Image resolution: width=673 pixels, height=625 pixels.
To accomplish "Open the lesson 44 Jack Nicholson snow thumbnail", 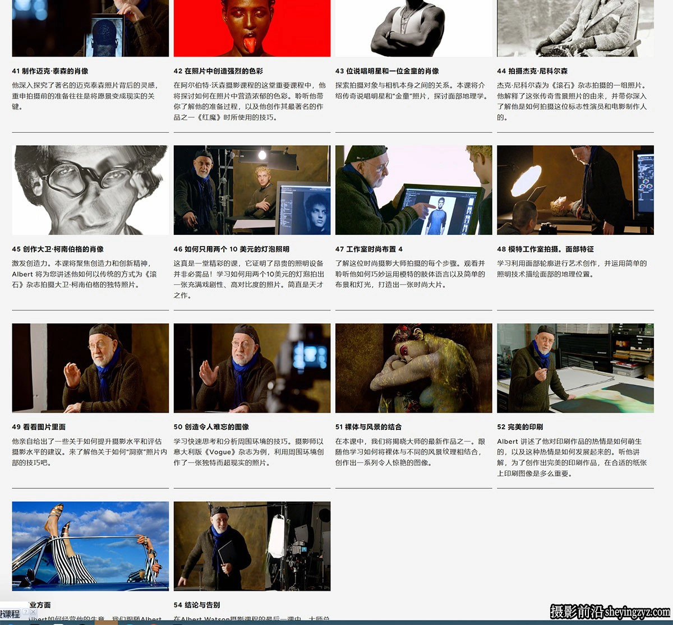I will 575,28.
